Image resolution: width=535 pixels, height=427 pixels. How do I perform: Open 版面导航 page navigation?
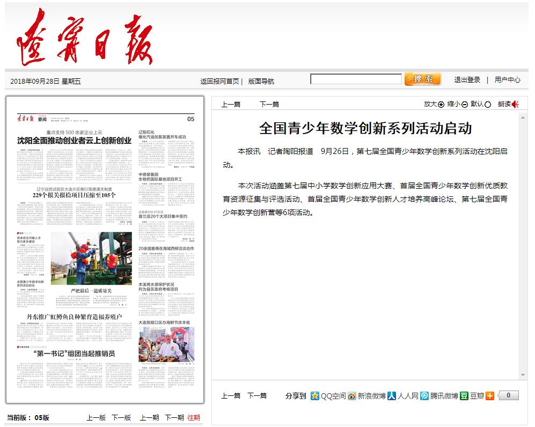261,81
